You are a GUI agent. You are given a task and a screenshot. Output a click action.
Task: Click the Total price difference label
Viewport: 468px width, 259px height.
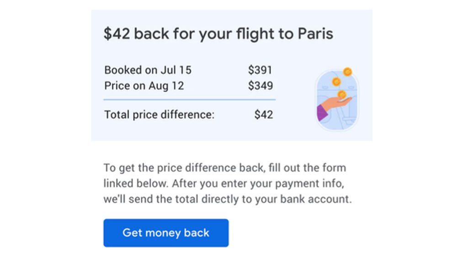(159, 114)
